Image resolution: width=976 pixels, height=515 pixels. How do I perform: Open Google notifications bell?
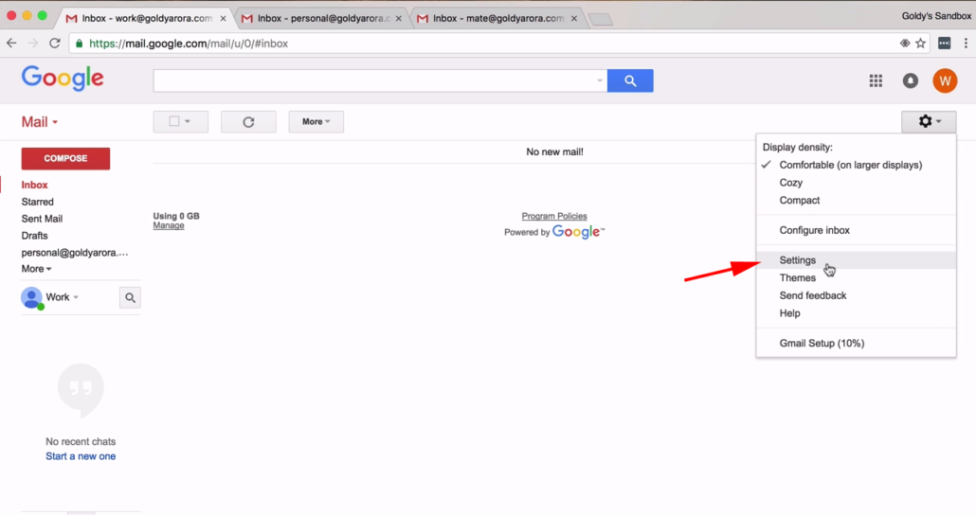click(x=910, y=80)
